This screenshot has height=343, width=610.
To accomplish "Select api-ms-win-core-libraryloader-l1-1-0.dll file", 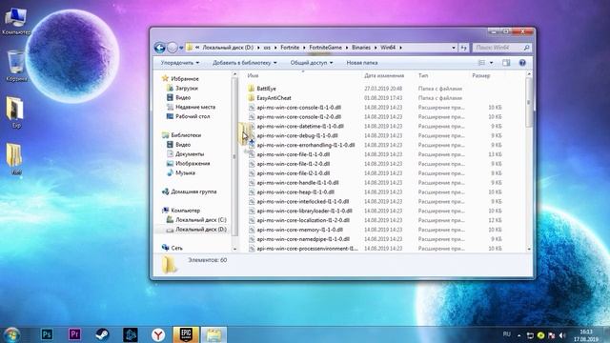I will pos(305,211).
